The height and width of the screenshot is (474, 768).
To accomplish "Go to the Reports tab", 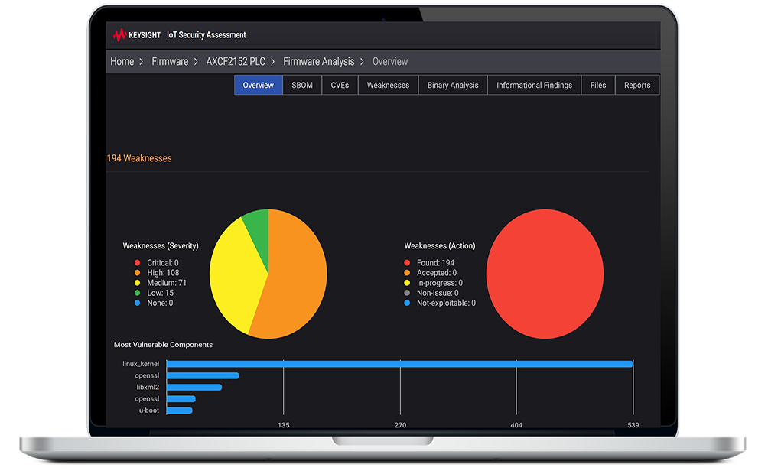I will click(637, 86).
